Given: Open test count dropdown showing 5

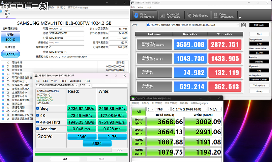Looking at the screenshot, I should click(x=150, y=109).
